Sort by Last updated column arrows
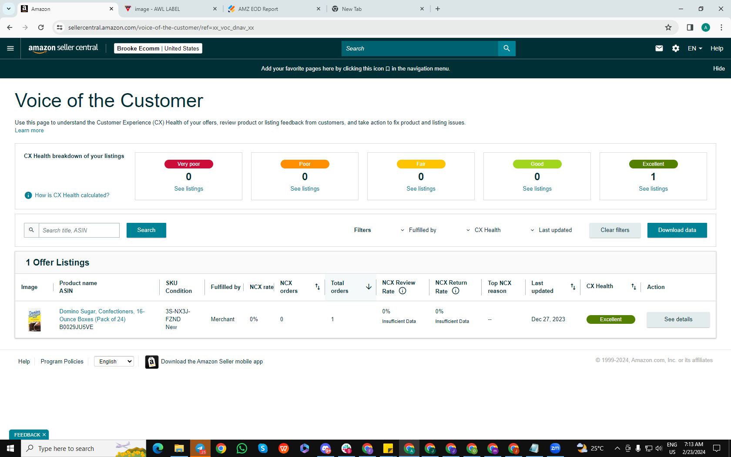Viewport: 731px width, 457px height. pos(573,287)
